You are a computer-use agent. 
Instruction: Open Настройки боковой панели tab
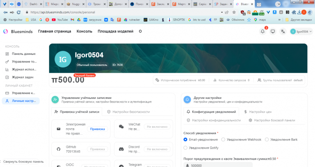pos(272,120)
